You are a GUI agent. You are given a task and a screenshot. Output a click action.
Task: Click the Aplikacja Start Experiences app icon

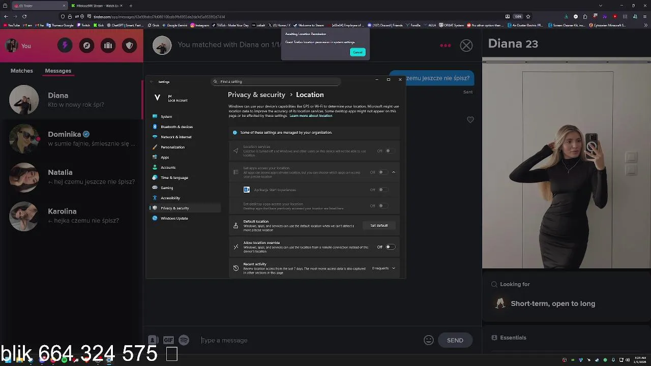click(247, 190)
